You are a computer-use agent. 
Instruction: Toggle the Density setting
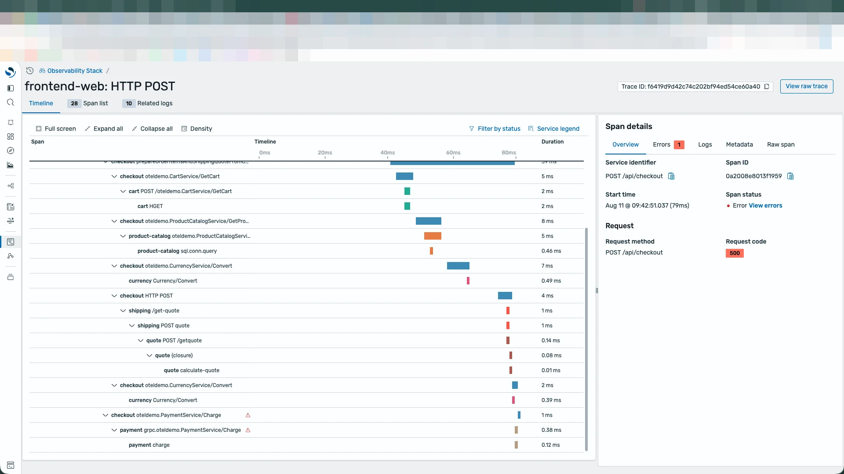tap(196, 129)
